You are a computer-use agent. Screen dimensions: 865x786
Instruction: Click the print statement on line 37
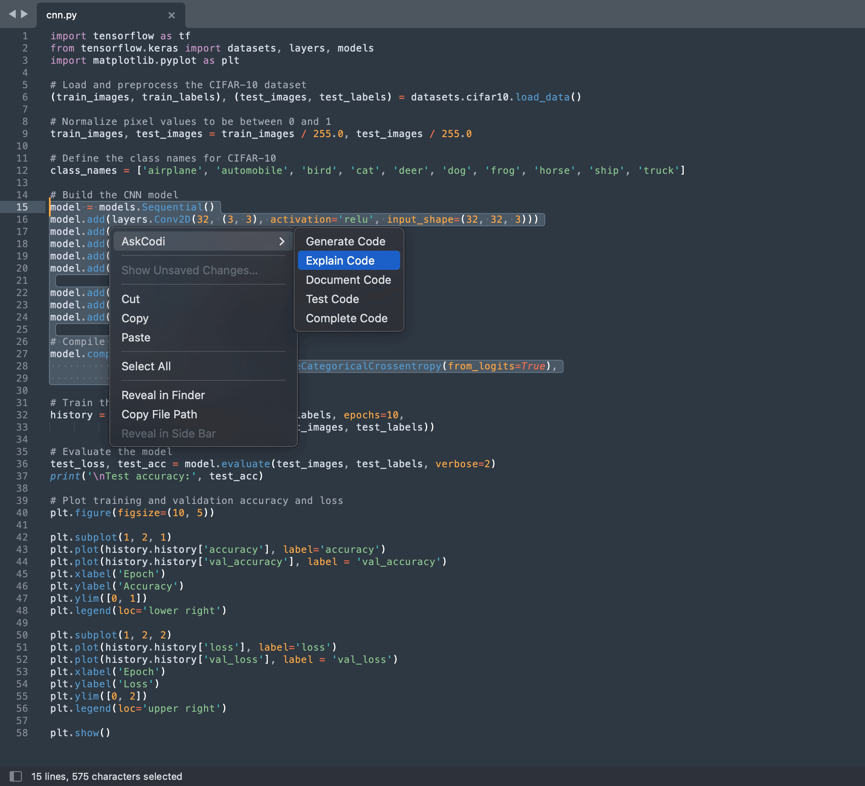click(x=156, y=476)
